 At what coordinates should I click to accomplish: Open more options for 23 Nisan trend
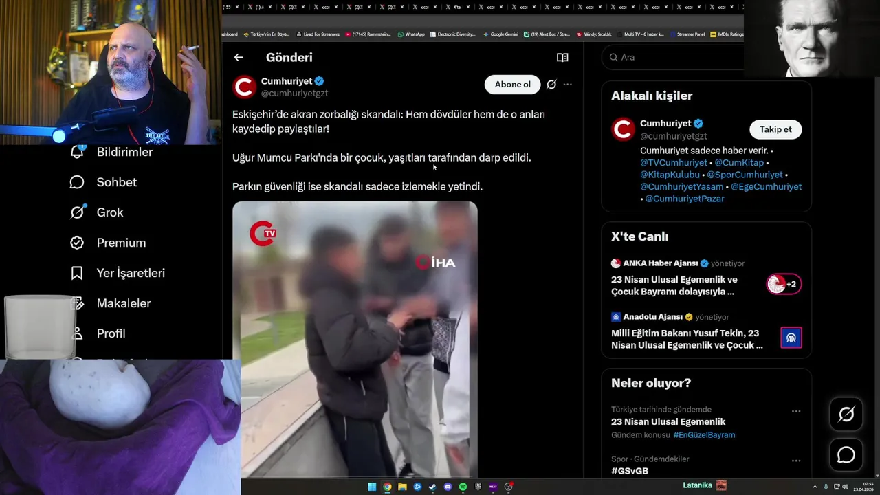point(796,411)
